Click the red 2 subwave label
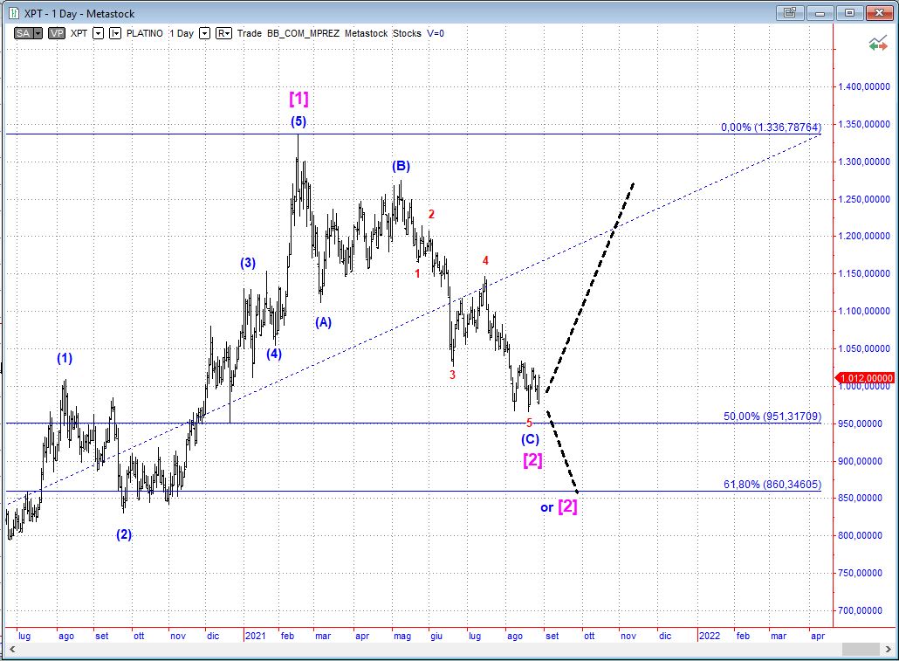 click(x=432, y=214)
